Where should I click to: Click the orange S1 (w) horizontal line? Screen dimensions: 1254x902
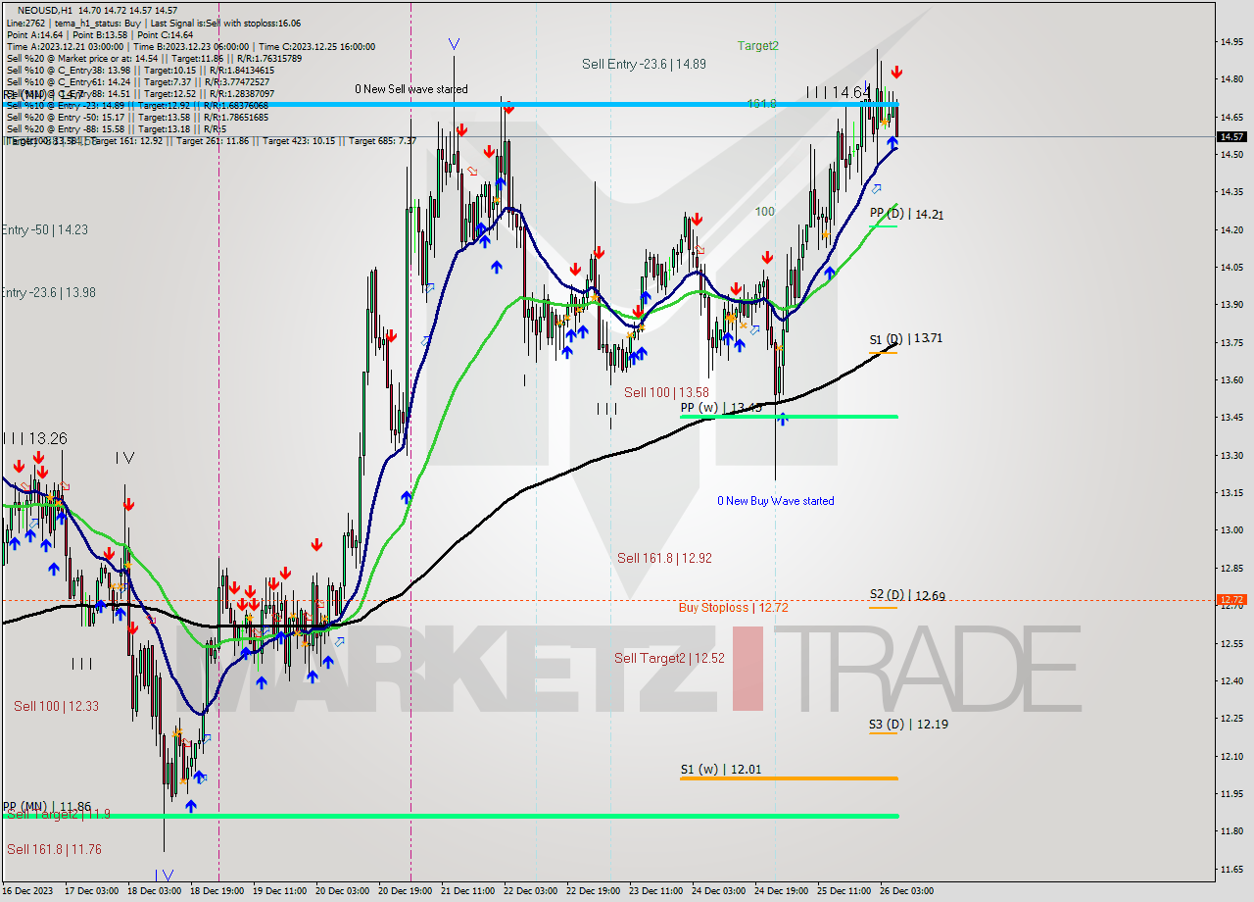tap(789, 778)
